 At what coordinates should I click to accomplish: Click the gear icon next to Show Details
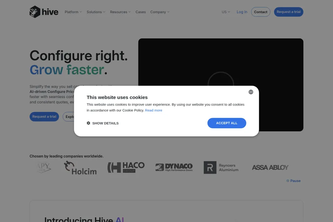[88, 123]
